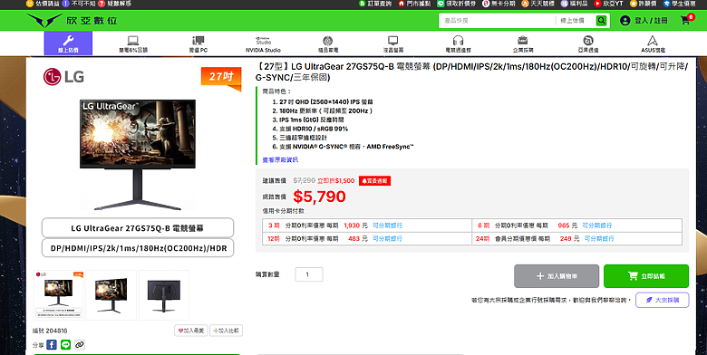Open the 液晶螢幕 monitor nav category
707x355 pixels.
tap(393, 44)
